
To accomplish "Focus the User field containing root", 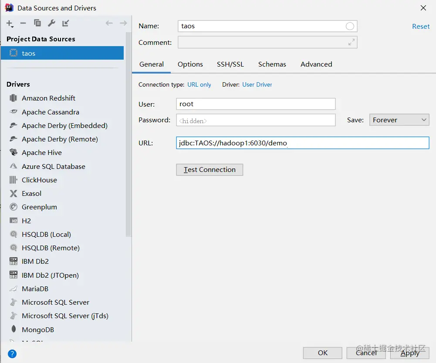I will pyautogui.click(x=256, y=104).
